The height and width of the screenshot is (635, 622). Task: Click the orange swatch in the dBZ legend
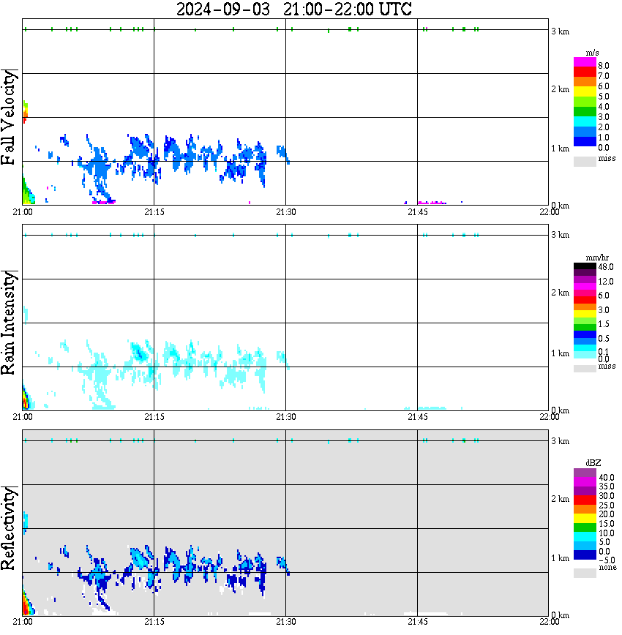[x=585, y=509]
